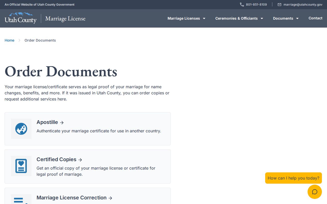This screenshot has height=204, width=327.
Task: Call phone number 801-851-8109 link
Action: 256,5
